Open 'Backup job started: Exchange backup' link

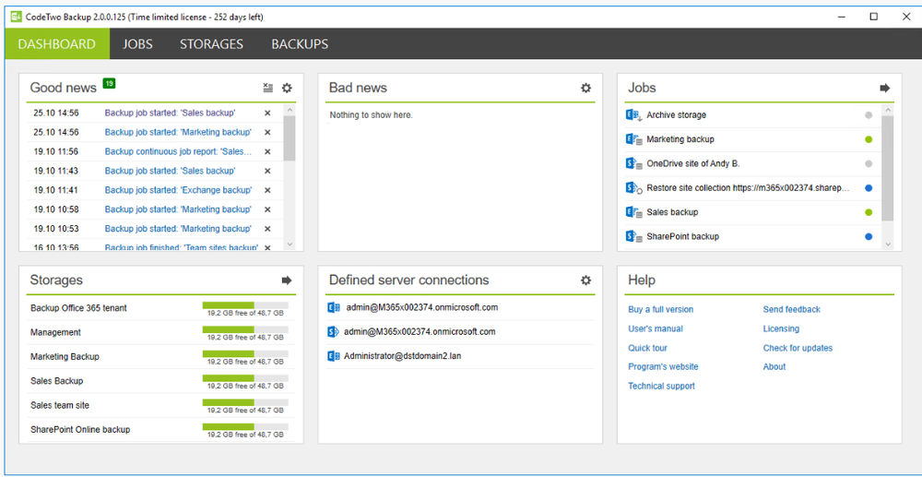(178, 191)
